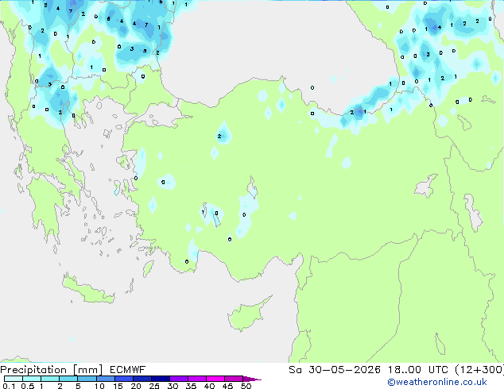Click legend value '10'
The height and width of the screenshot is (389, 504).
pyautogui.click(x=99, y=386)
